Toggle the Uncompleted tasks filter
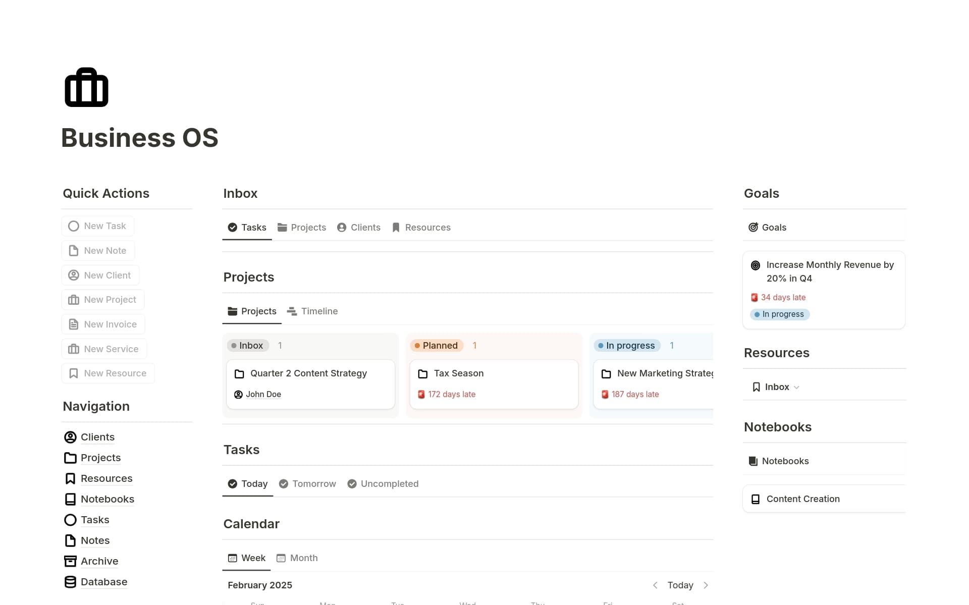This screenshot has height=605, width=969. [383, 483]
